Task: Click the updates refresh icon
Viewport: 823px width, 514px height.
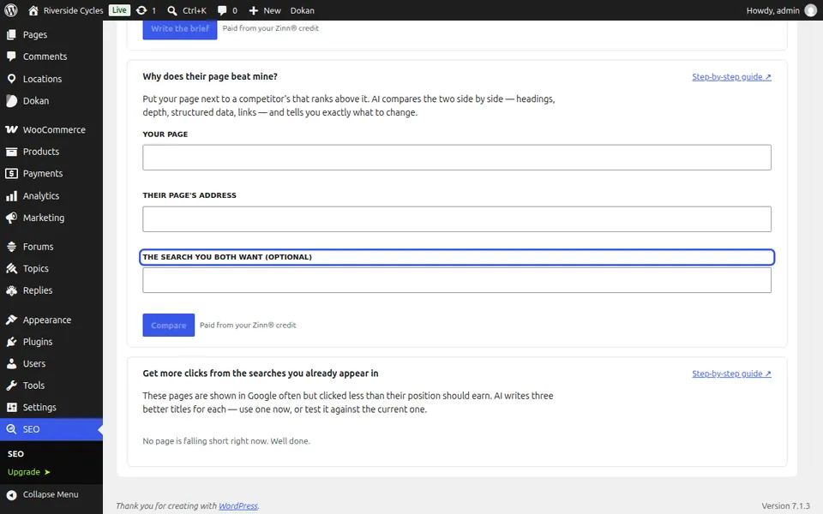Action: [x=141, y=10]
